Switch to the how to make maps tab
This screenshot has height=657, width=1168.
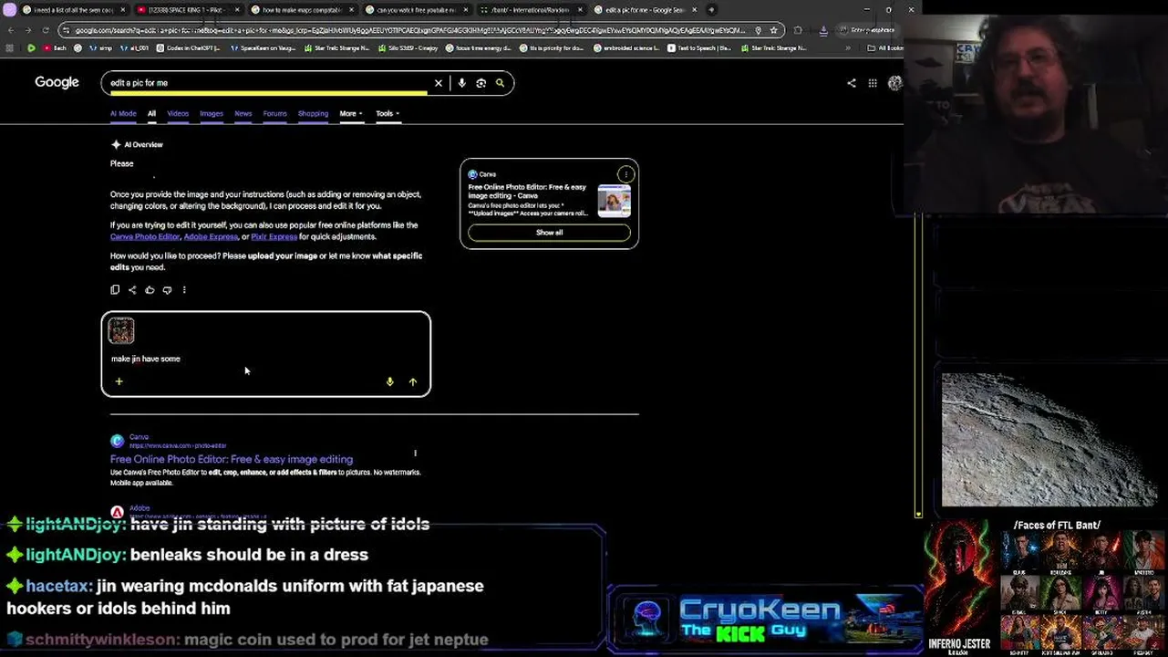301,10
